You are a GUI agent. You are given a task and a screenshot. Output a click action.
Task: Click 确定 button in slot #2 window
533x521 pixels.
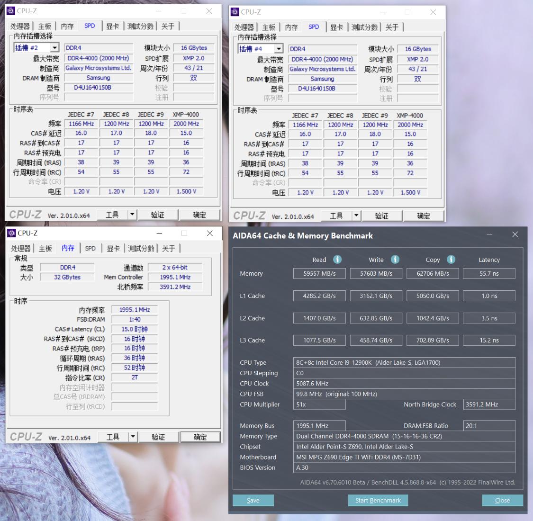point(199,215)
